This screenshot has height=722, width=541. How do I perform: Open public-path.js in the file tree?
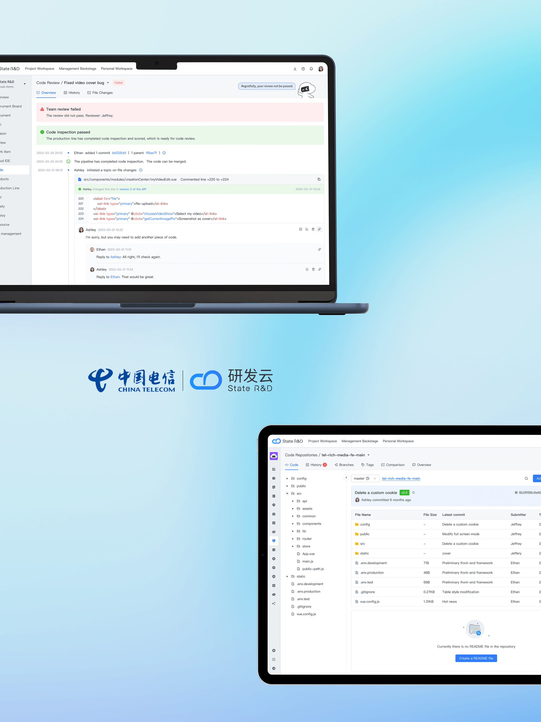click(x=310, y=569)
